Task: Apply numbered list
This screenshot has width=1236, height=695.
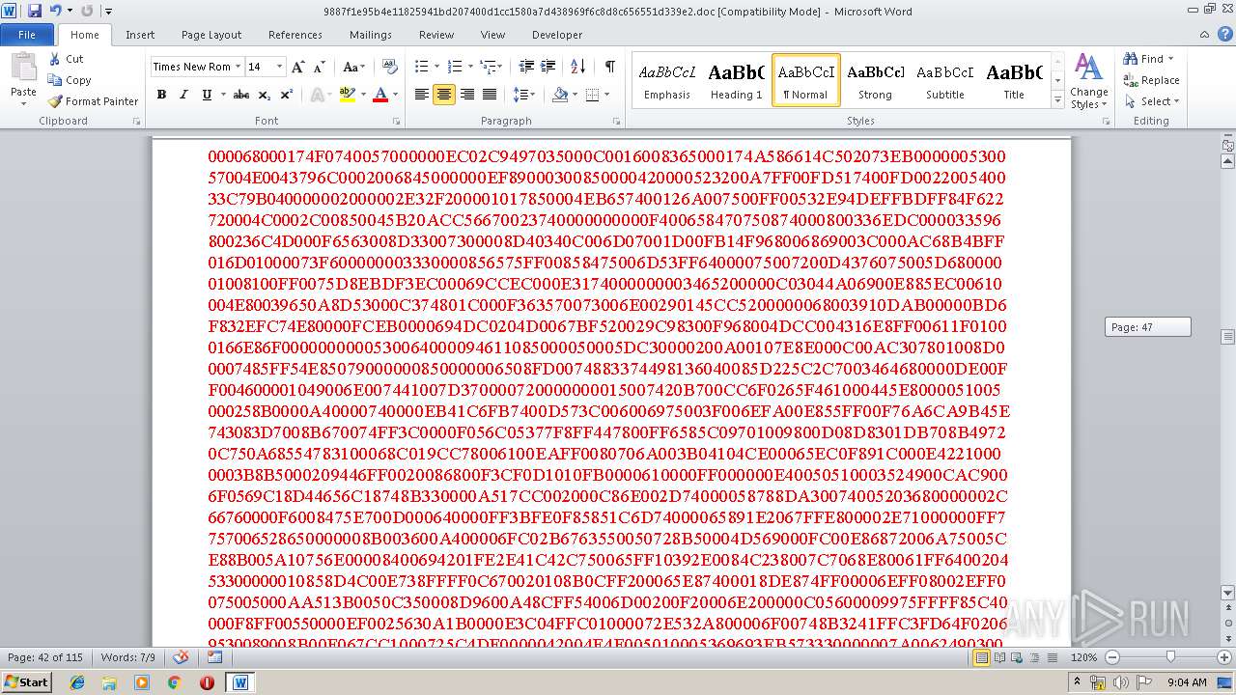Action: [x=453, y=67]
